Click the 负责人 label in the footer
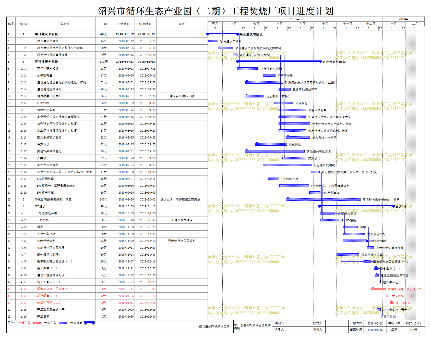The width and height of the screenshot is (431, 339). (x=279, y=330)
